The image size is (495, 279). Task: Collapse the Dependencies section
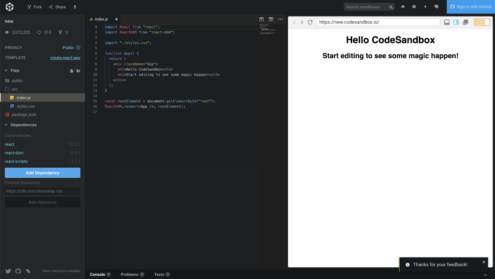coord(6,125)
